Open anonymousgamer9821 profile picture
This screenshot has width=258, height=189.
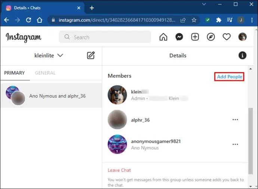coord(117,144)
